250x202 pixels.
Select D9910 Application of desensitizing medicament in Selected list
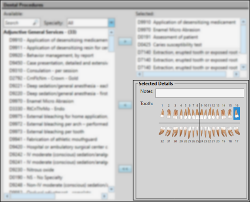[x=187, y=22]
